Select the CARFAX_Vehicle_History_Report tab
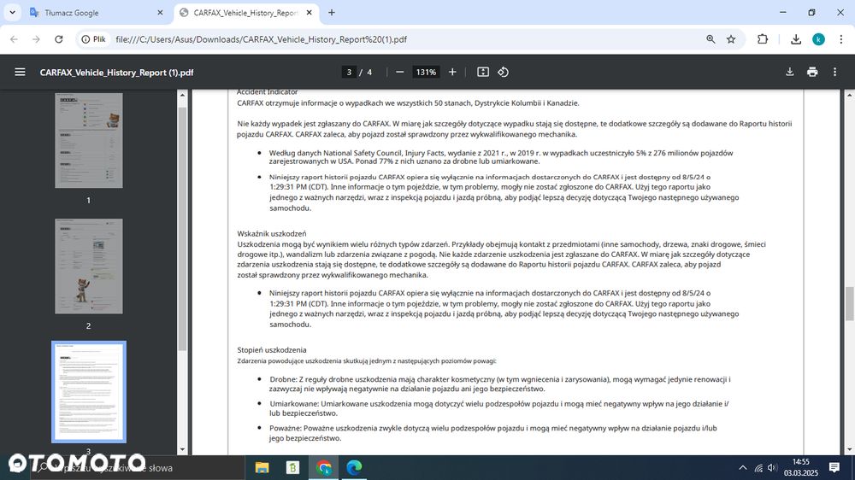Viewport: 855px width, 480px height. tap(245, 13)
